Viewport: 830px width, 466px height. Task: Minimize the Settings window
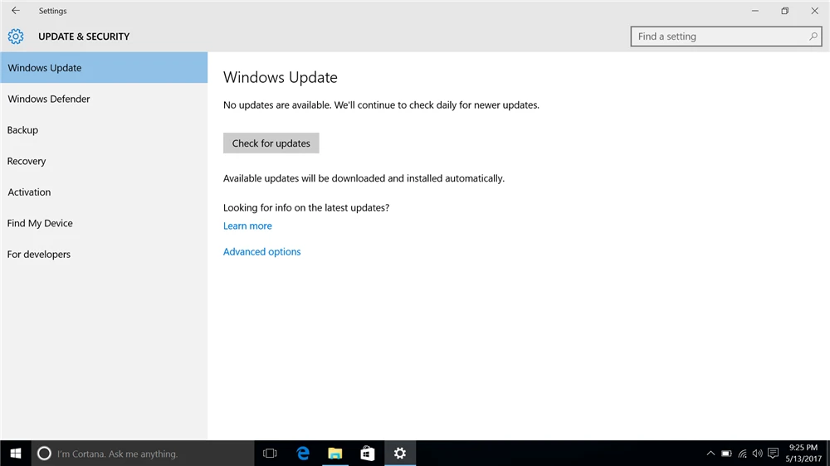click(x=755, y=11)
